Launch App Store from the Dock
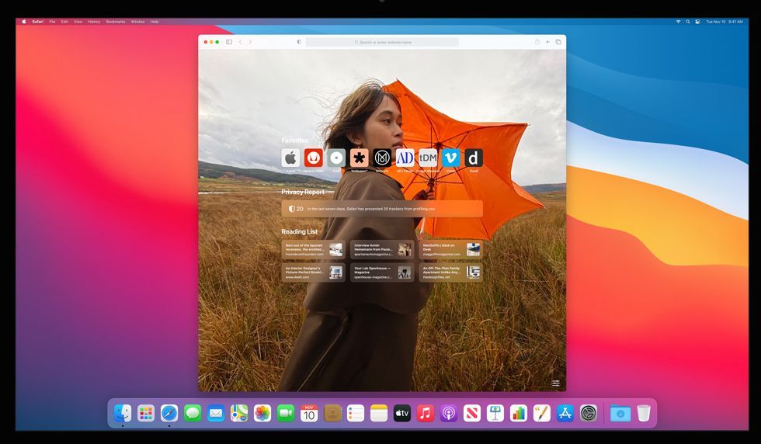 (565, 414)
